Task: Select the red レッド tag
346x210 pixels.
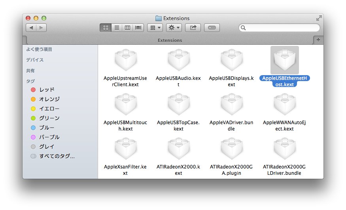Action: click(x=43, y=90)
